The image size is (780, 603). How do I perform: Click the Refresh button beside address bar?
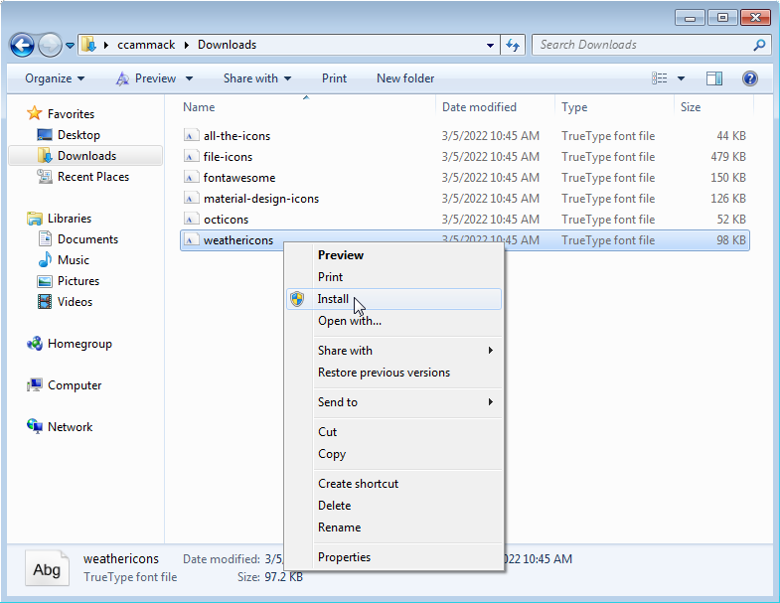(513, 46)
